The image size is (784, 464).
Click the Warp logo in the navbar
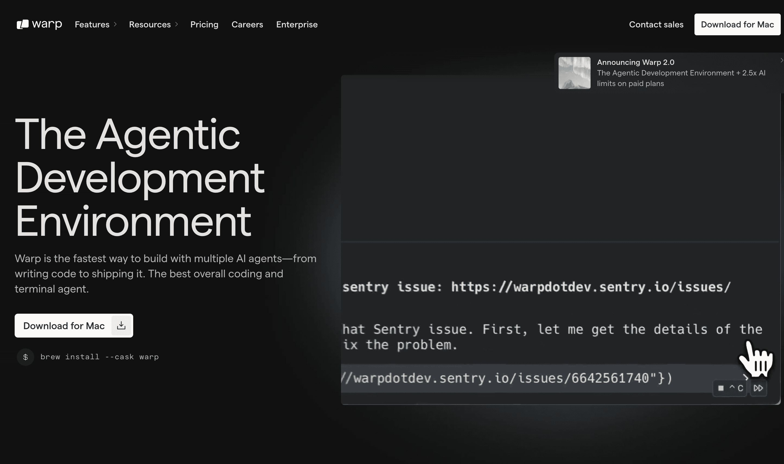click(x=39, y=24)
